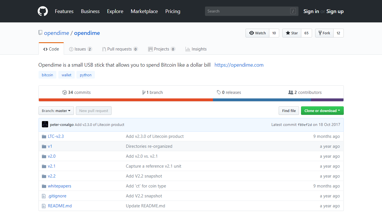Open Marketplace in the top navigation

(x=144, y=11)
